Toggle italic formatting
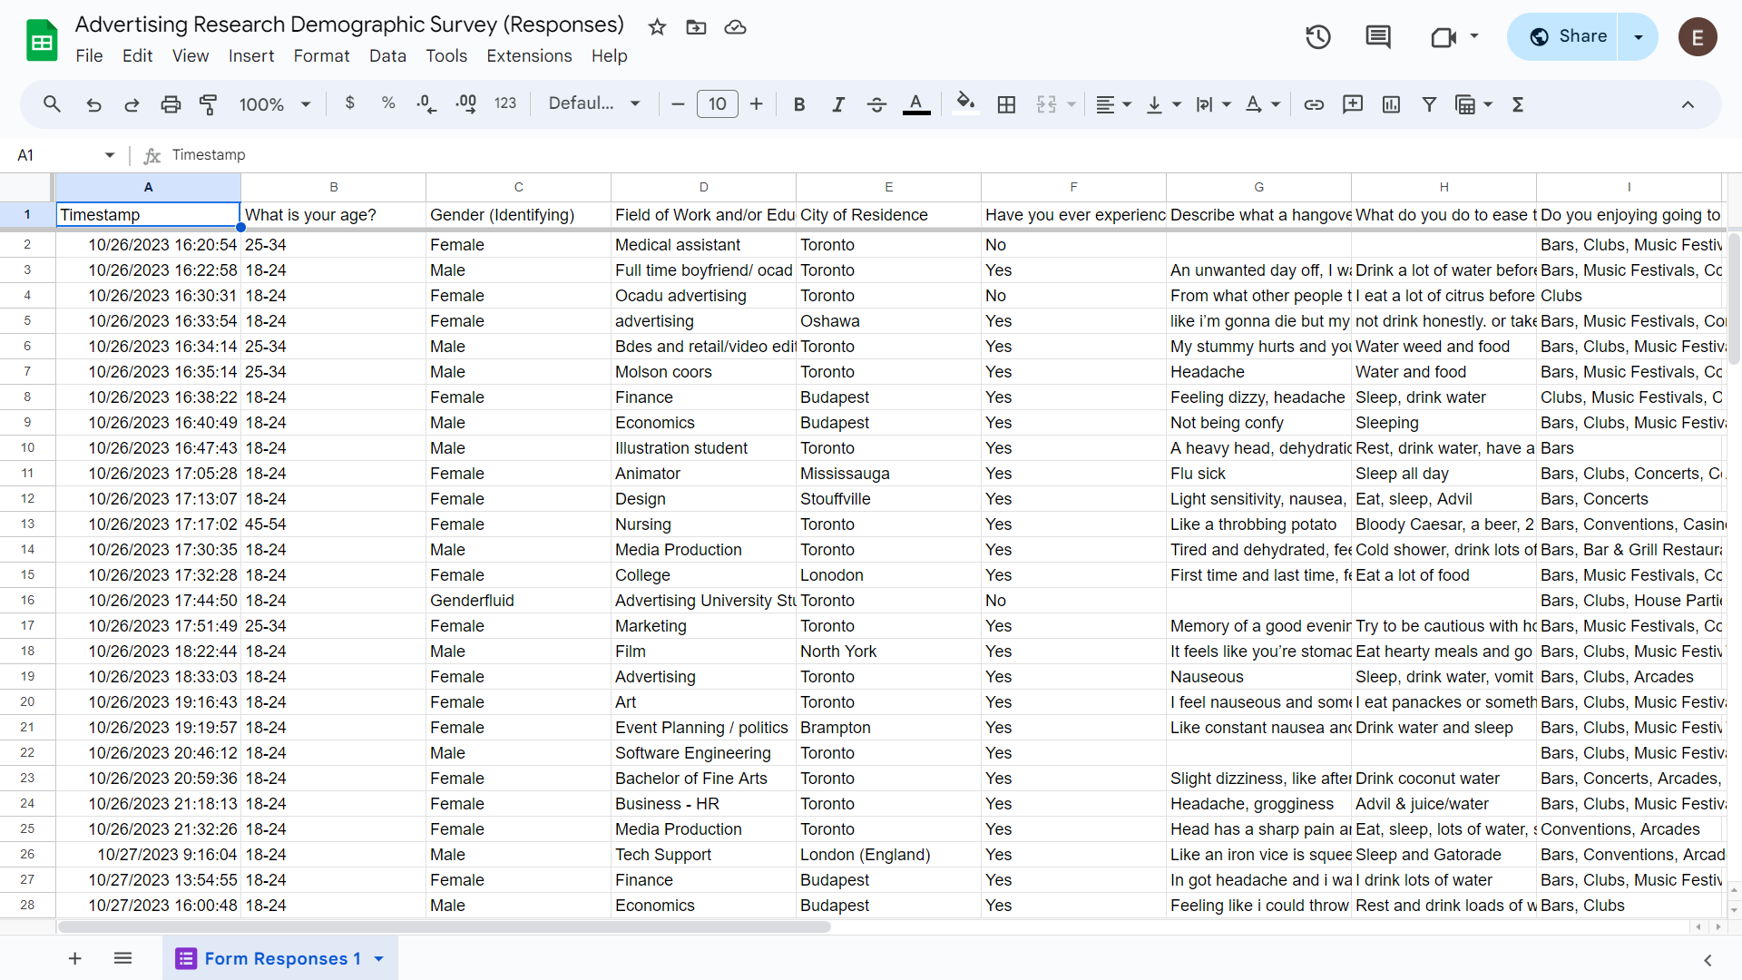 [837, 104]
